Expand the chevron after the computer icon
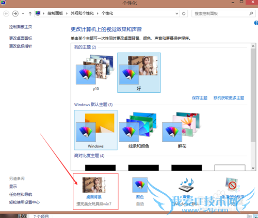 44,13
